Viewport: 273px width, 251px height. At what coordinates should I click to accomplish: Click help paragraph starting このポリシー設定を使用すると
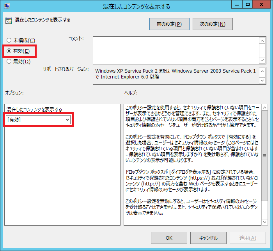point(192,116)
